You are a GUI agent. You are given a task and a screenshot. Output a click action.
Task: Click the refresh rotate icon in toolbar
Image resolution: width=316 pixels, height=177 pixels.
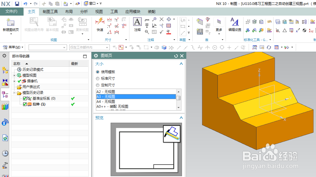point(269,47)
